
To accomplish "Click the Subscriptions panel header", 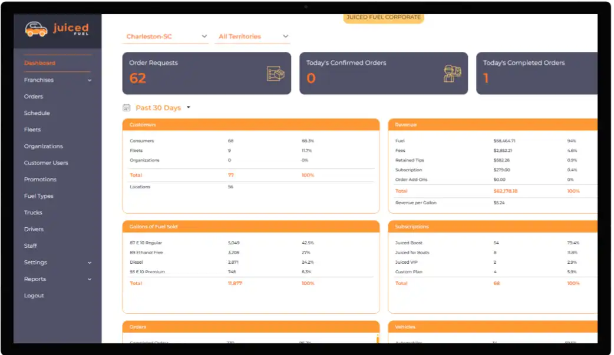I will coord(493,227).
